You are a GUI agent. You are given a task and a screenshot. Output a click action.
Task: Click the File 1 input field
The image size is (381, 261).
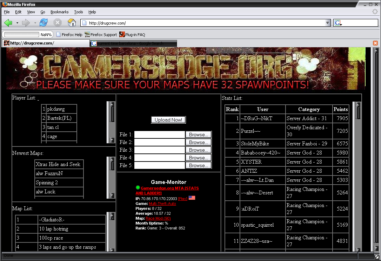160,135
